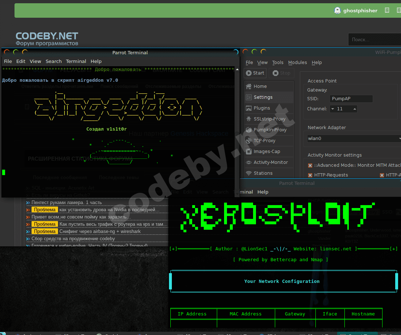Open topic Пентест руками ламера. 1 часть

pos(66,203)
